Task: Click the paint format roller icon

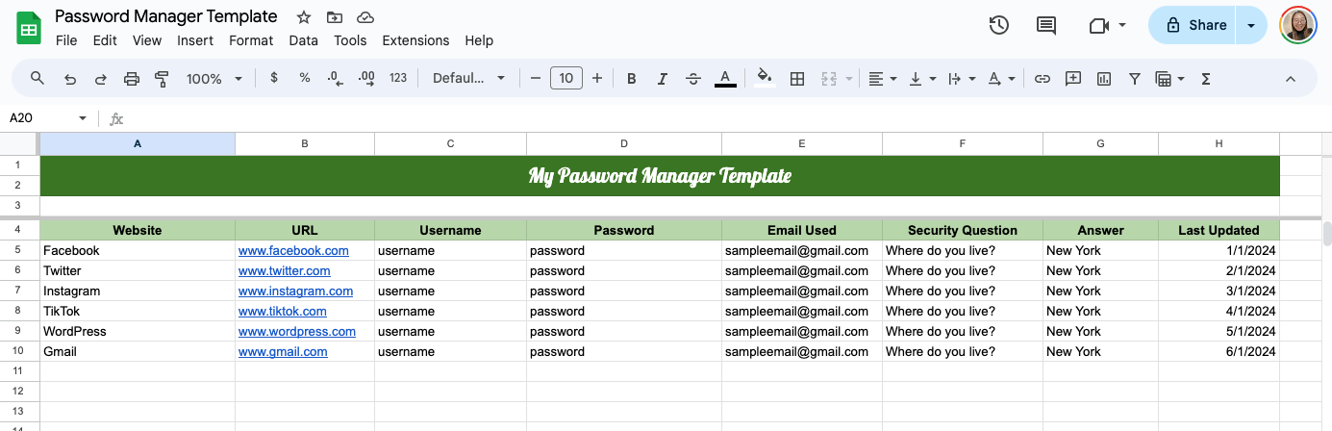Action: point(162,79)
